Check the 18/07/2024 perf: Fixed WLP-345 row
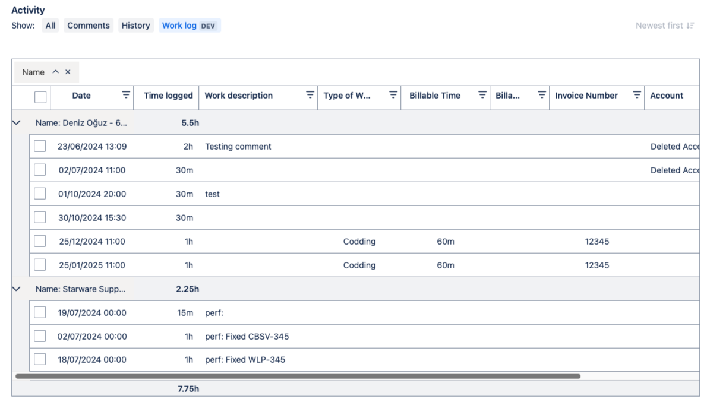This screenshot has height=402, width=707. coord(40,359)
